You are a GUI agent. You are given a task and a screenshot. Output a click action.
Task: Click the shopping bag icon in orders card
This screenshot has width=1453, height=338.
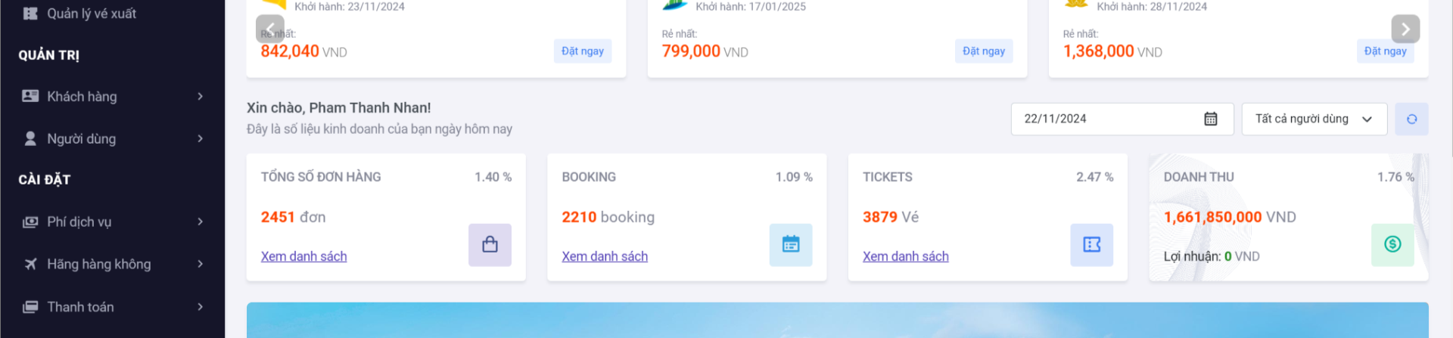point(490,245)
